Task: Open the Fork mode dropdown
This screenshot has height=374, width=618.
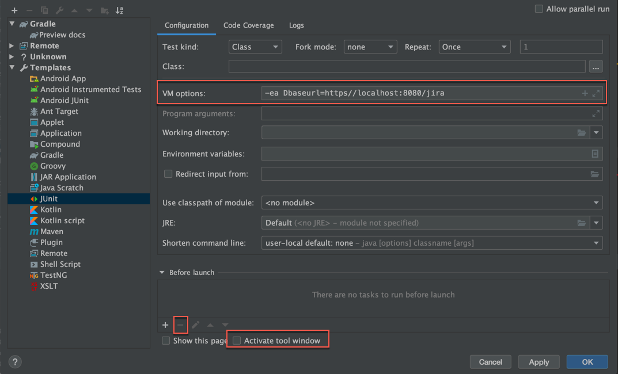Action: [x=370, y=47]
